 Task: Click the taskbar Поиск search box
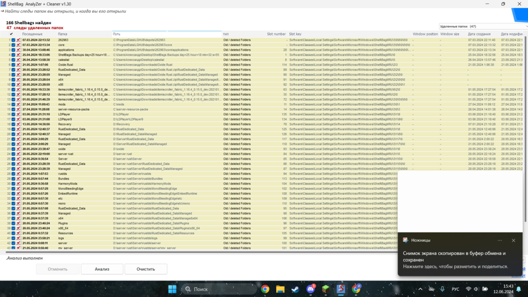219,289
